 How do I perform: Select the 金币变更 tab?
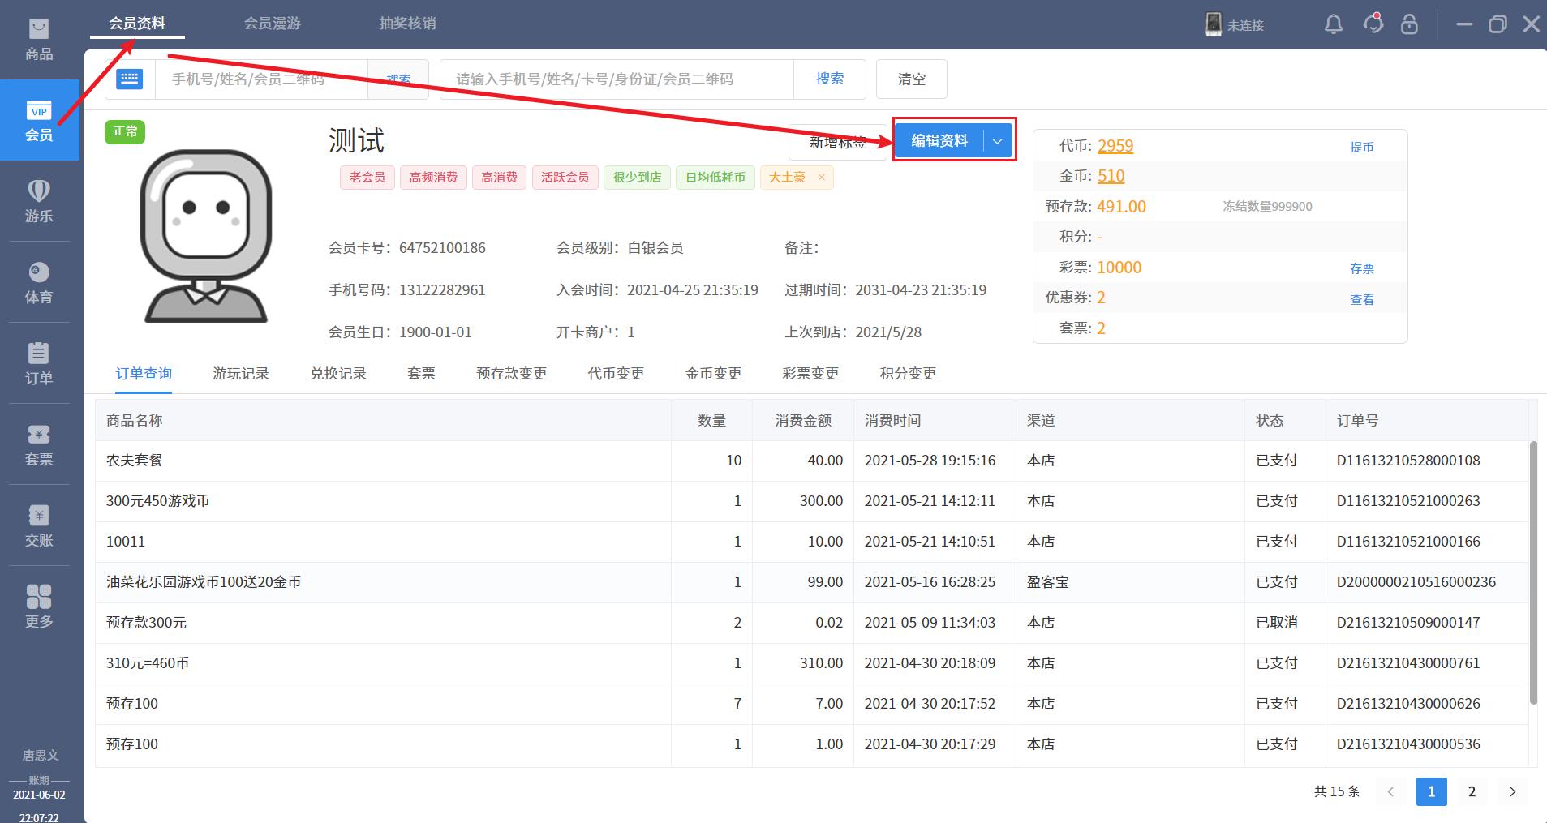coord(714,374)
